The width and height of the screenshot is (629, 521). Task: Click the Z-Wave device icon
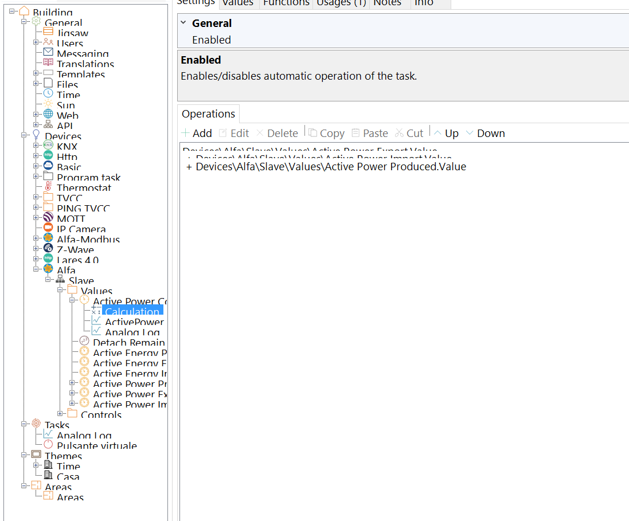[x=48, y=249]
